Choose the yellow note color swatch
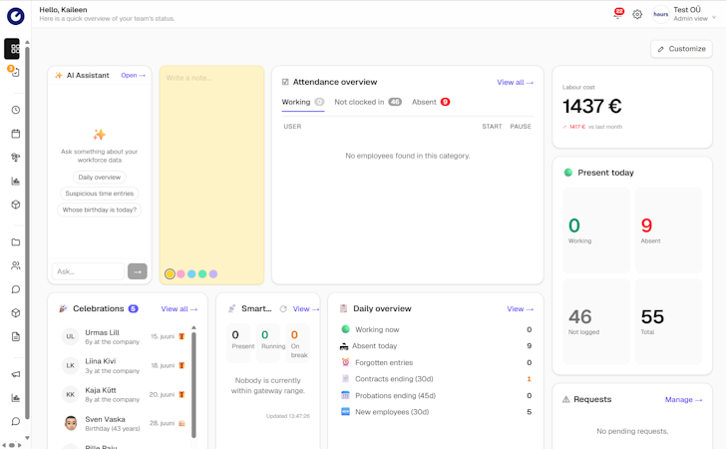 coord(170,273)
